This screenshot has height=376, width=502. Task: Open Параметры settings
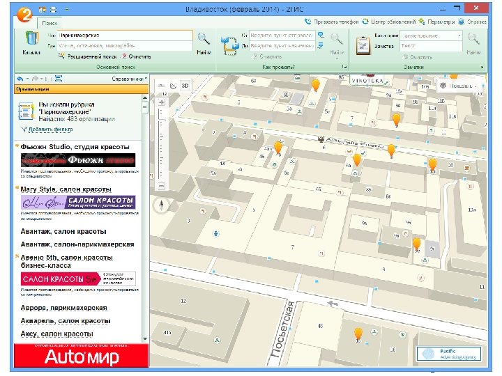point(436,22)
